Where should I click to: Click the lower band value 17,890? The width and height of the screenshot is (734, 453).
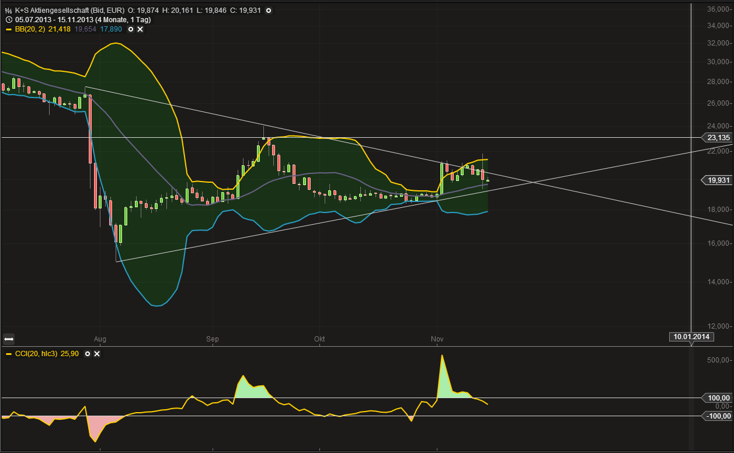[111, 29]
